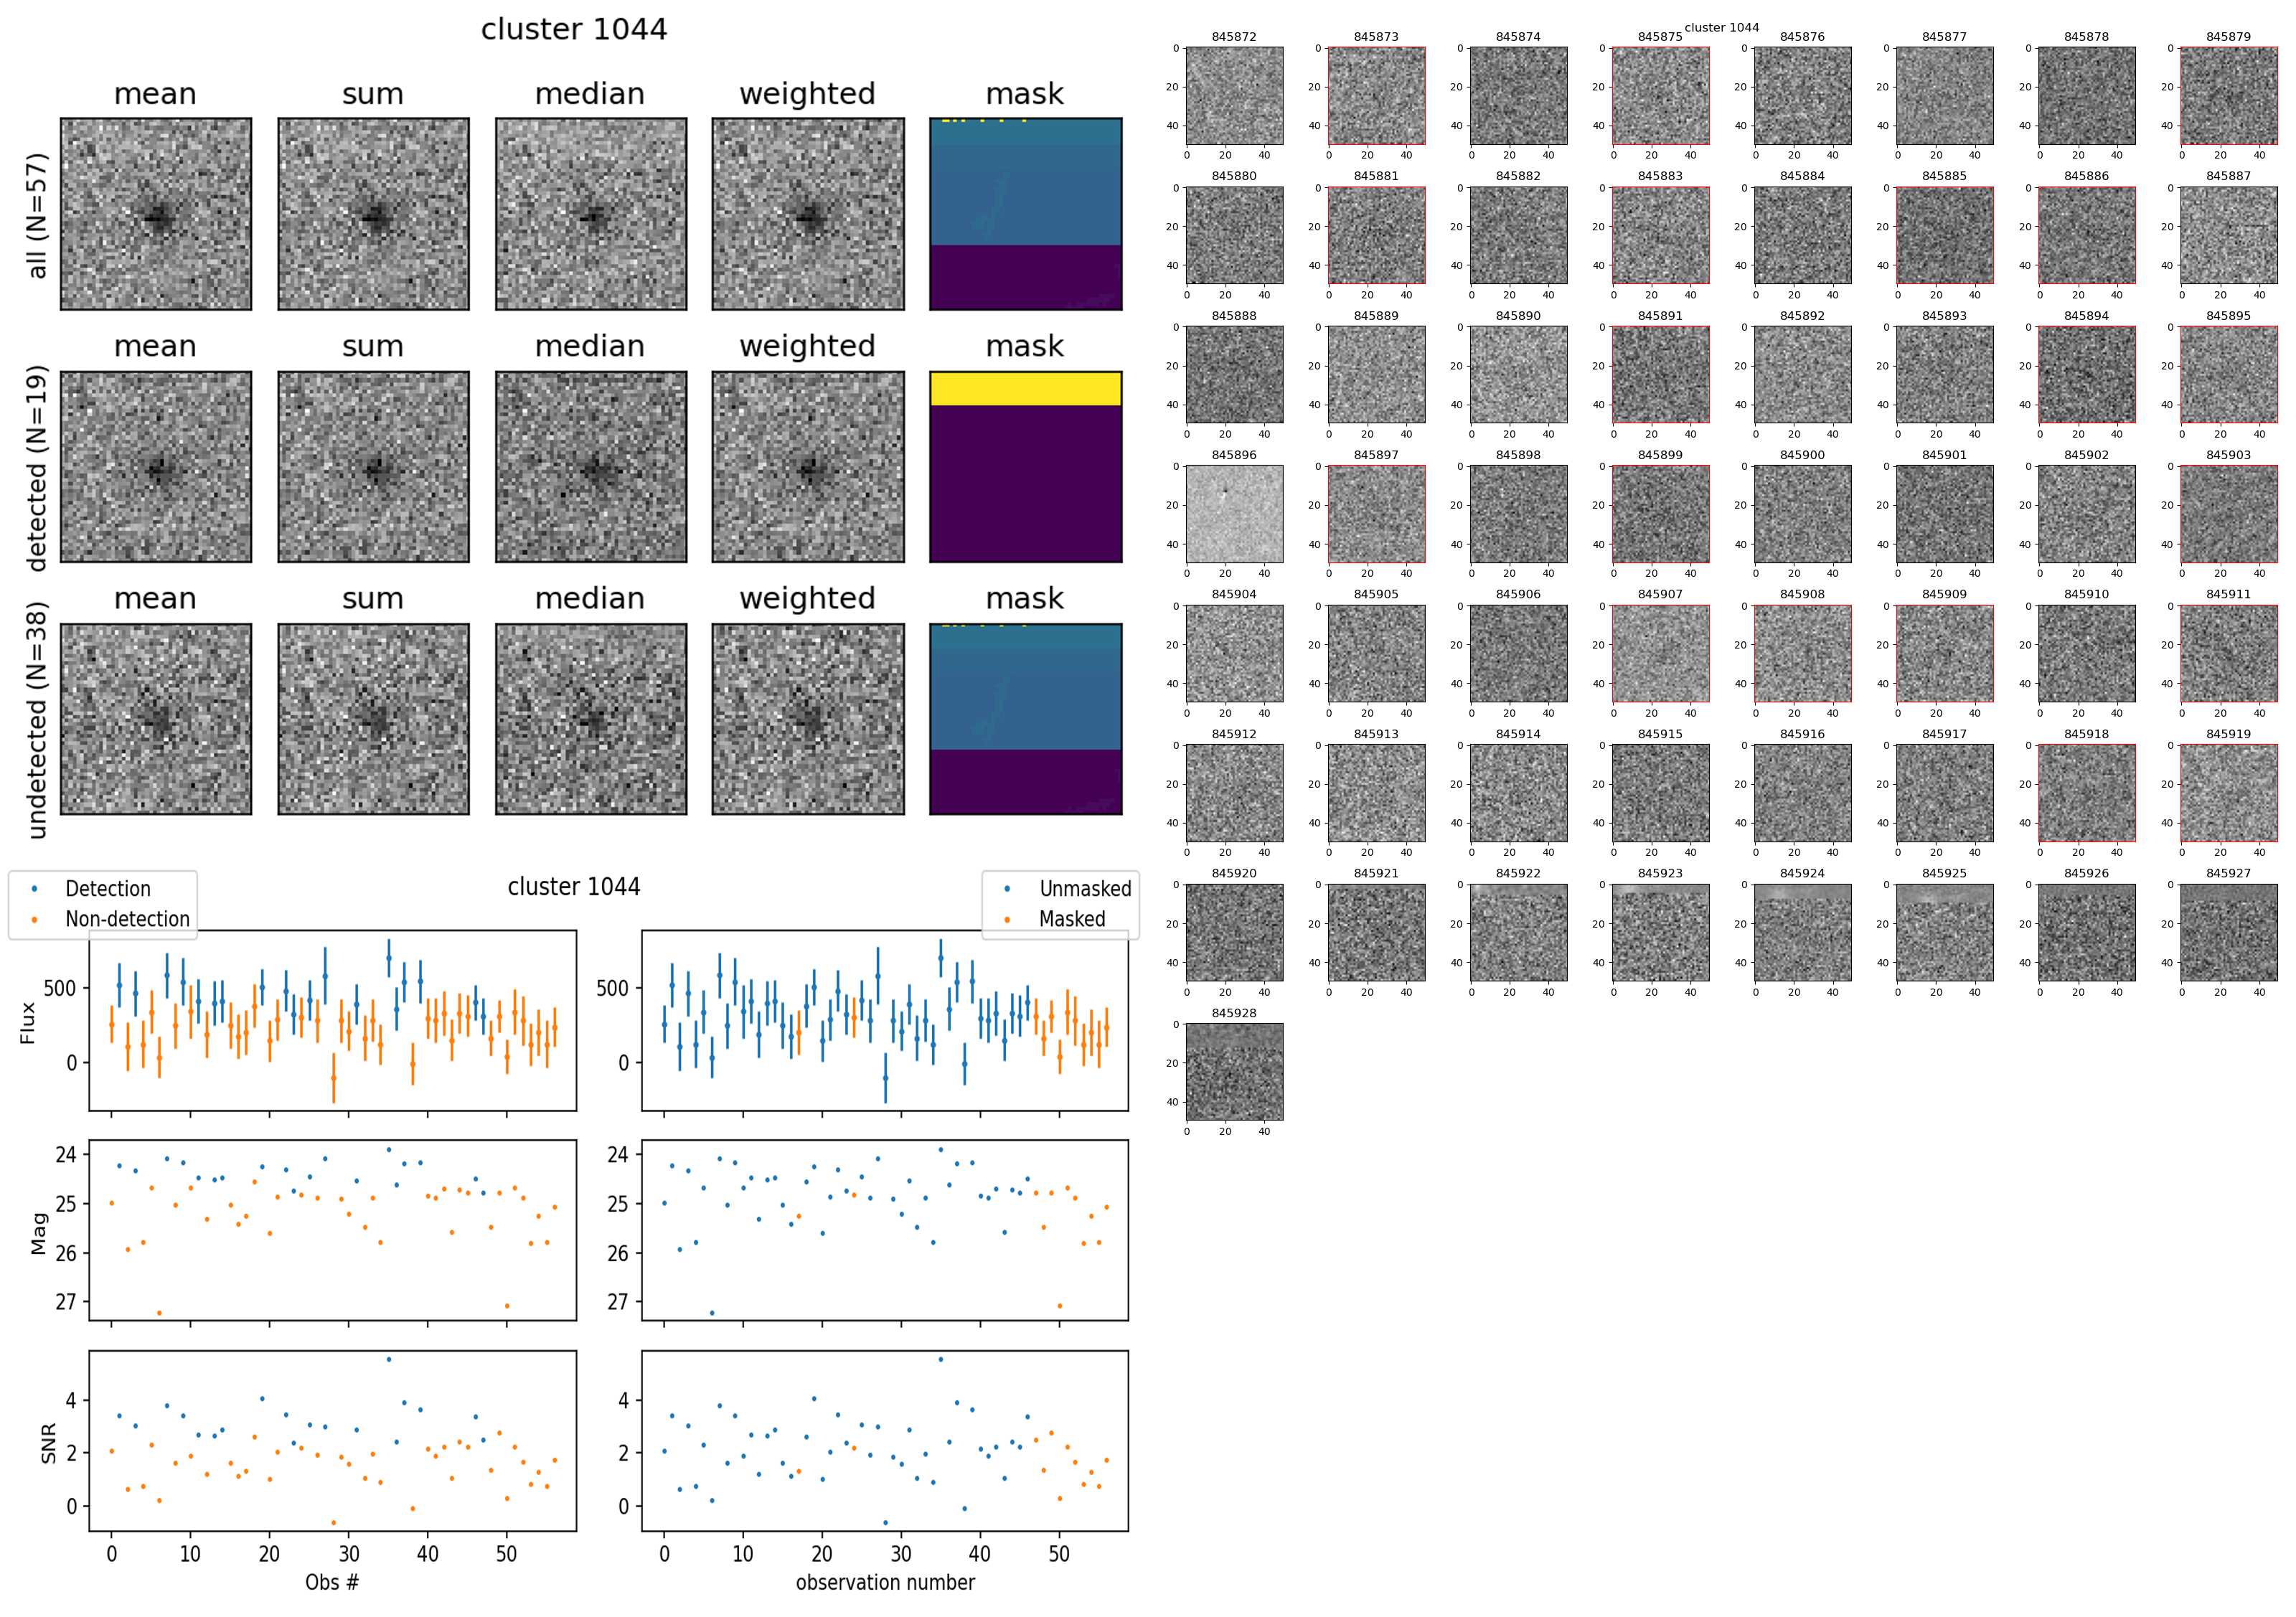This screenshot has height=1617, width=2296.
Task: Select cutout thumbnail 845872
Action: (x=1234, y=96)
